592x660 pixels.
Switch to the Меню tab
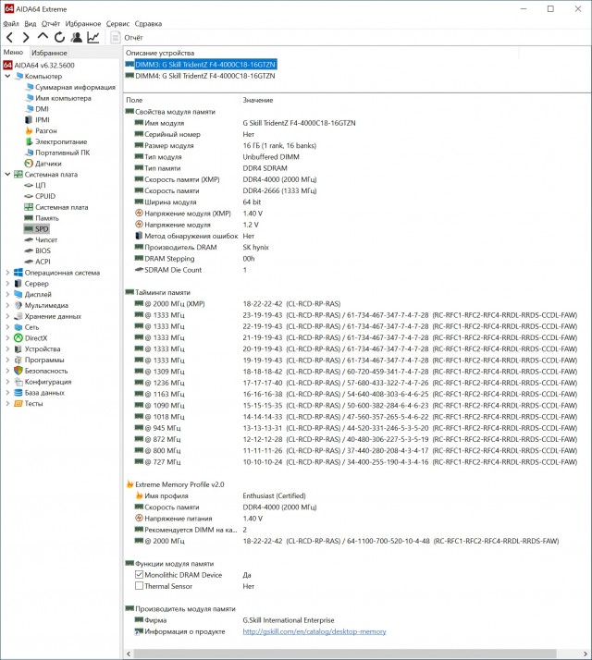[13, 52]
